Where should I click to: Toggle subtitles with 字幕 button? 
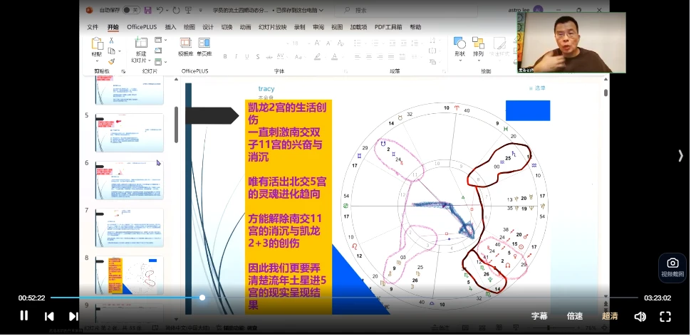[x=539, y=316]
